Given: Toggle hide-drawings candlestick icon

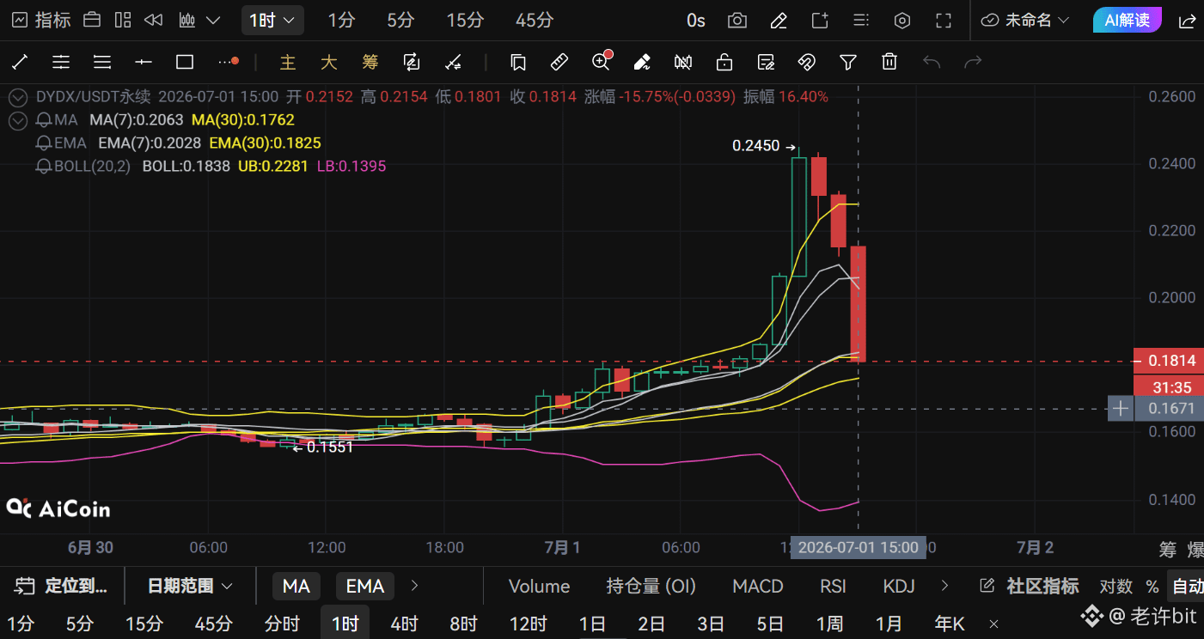Looking at the screenshot, I should point(683,62).
